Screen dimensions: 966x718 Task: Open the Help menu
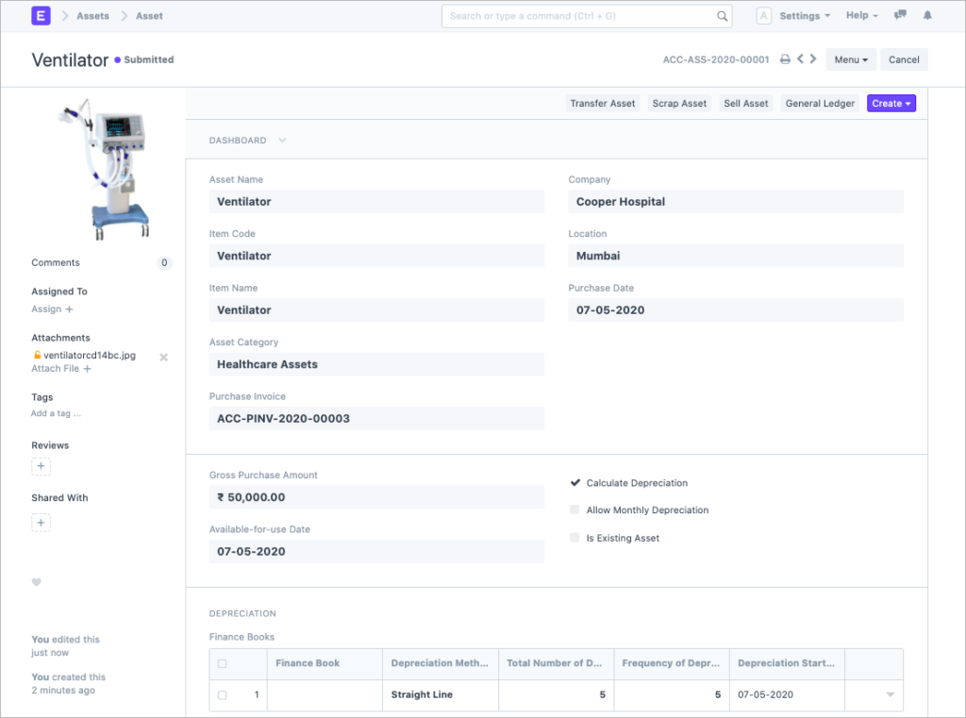[861, 16]
